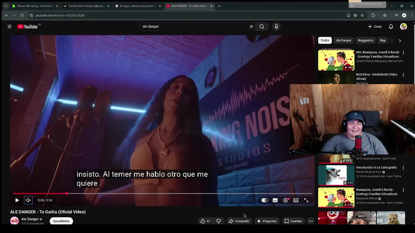Screen dimensions: 415x233
Task: Seek on the video progress bar
Action: [x=162, y=194]
